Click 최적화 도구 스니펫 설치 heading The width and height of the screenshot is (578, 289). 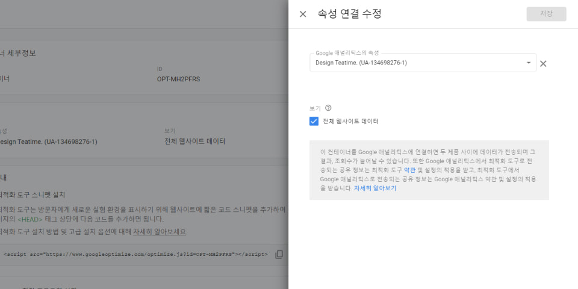coord(33,194)
